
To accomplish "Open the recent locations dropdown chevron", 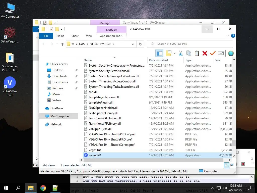I will pos(57,44).
